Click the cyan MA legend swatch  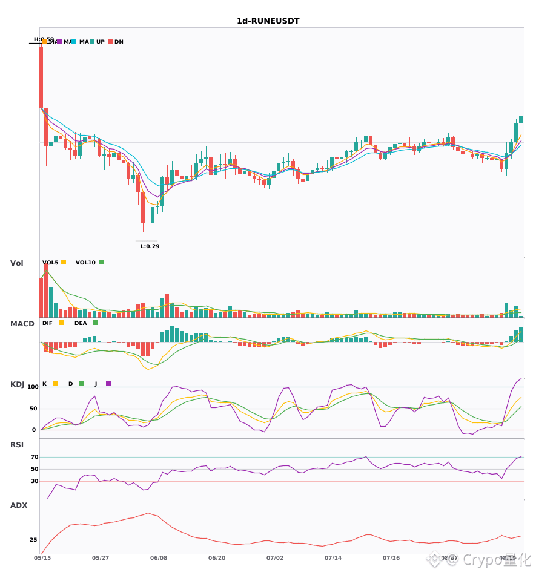[x=74, y=42]
